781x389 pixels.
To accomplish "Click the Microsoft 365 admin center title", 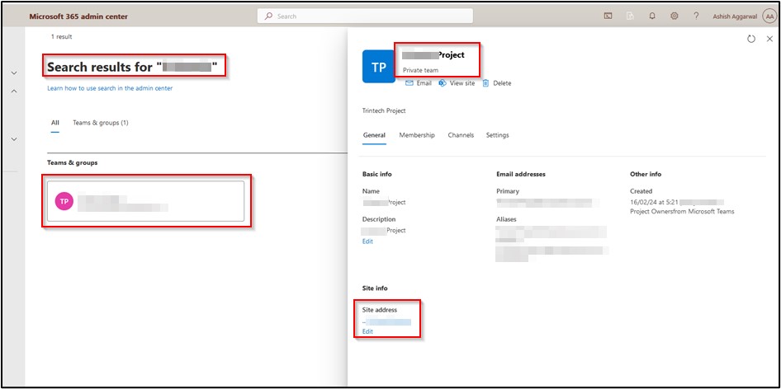I will point(78,16).
